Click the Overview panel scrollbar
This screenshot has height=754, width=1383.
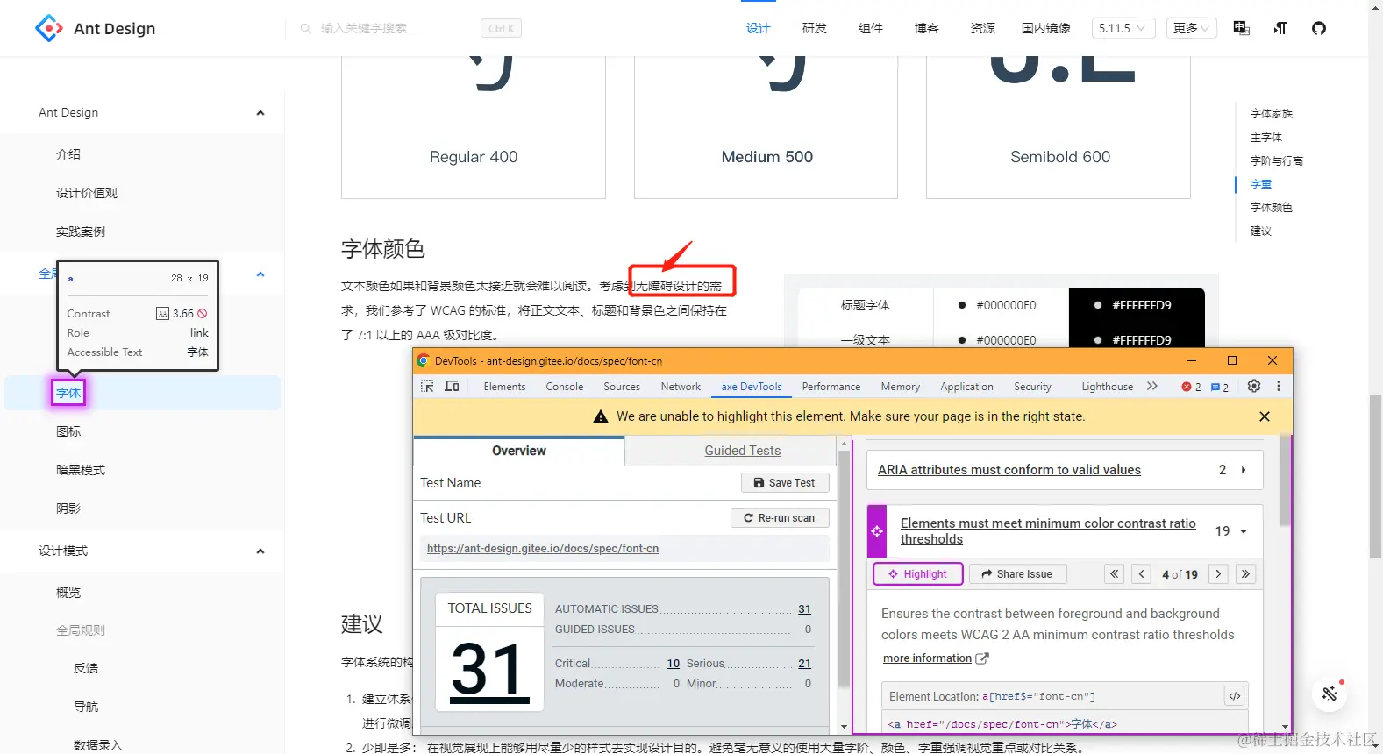(x=844, y=570)
